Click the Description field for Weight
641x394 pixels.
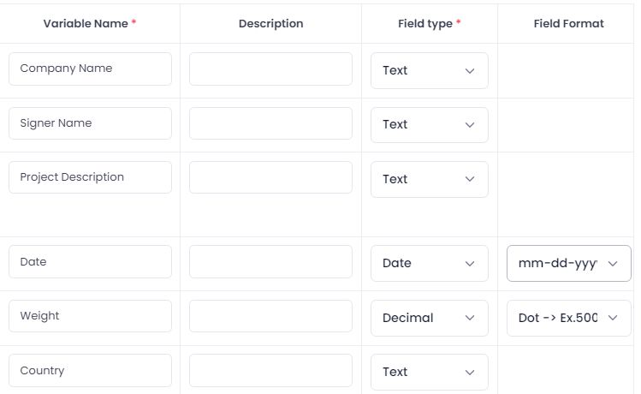coord(270,316)
